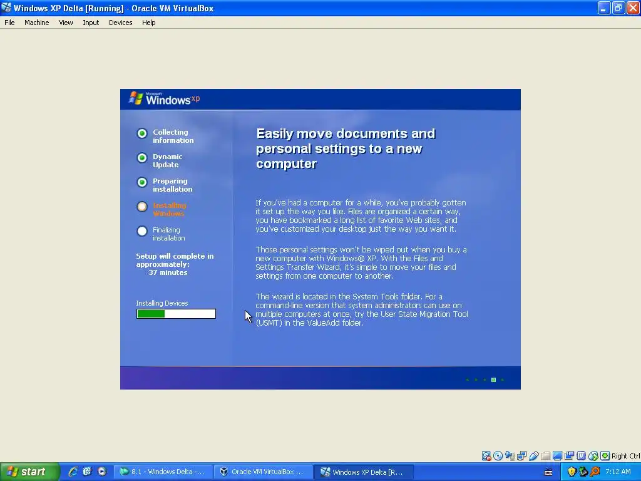The height and width of the screenshot is (481, 641).
Task: Click the Windows XP logo in the setup header
Action: [165, 98]
